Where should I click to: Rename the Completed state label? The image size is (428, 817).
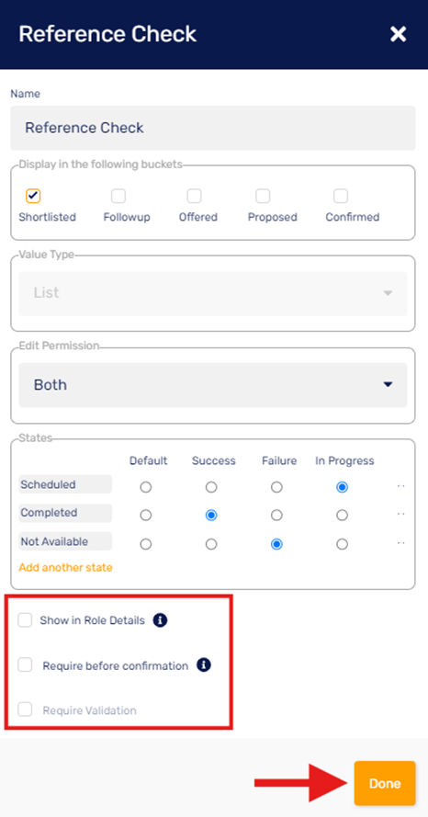click(x=65, y=513)
